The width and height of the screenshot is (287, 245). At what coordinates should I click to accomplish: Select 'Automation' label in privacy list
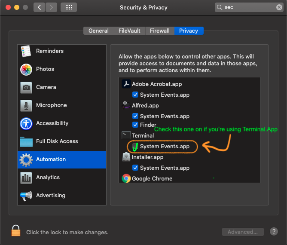51,159
